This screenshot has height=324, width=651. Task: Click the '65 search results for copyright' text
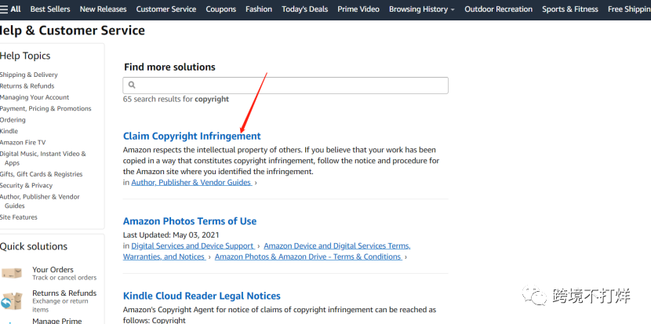point(176,99)
